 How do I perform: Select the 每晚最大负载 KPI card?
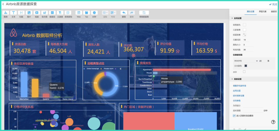point(60,48)
